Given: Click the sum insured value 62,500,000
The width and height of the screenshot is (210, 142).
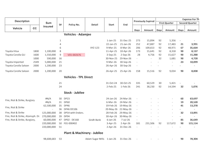Looking at the screenshot, I should [49, 105].
